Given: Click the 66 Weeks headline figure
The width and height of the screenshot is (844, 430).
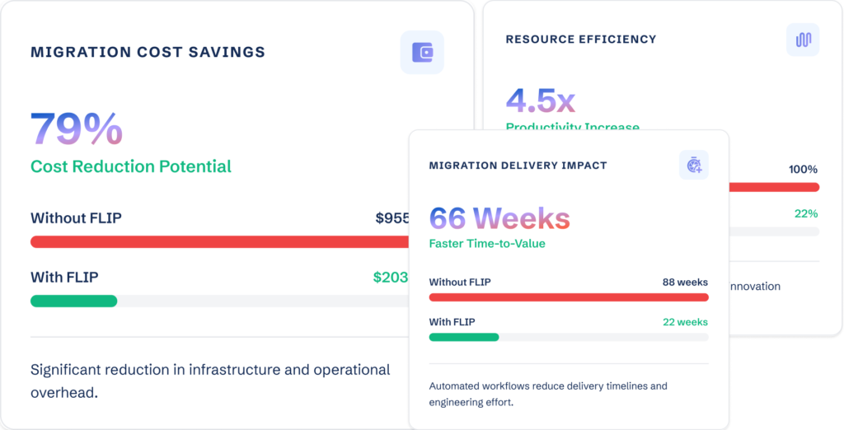Looking at the screenshot, I should click(499, 218).
